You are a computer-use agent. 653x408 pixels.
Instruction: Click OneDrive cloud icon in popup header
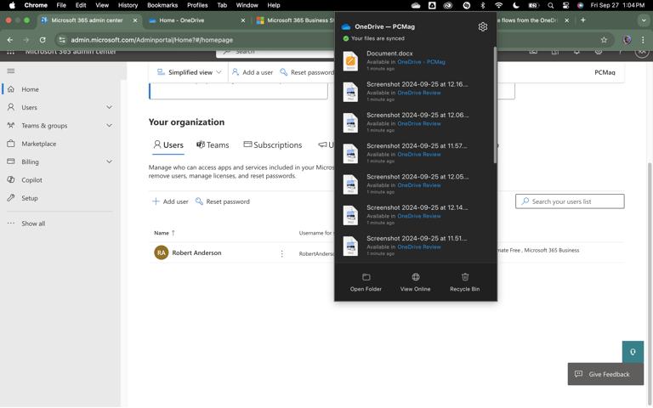[x=346, y=26]
